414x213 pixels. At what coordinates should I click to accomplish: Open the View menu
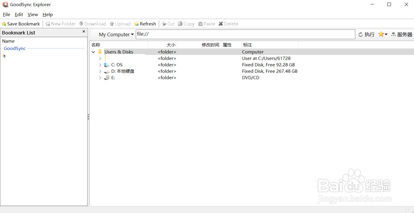click(x=33, y=15)
